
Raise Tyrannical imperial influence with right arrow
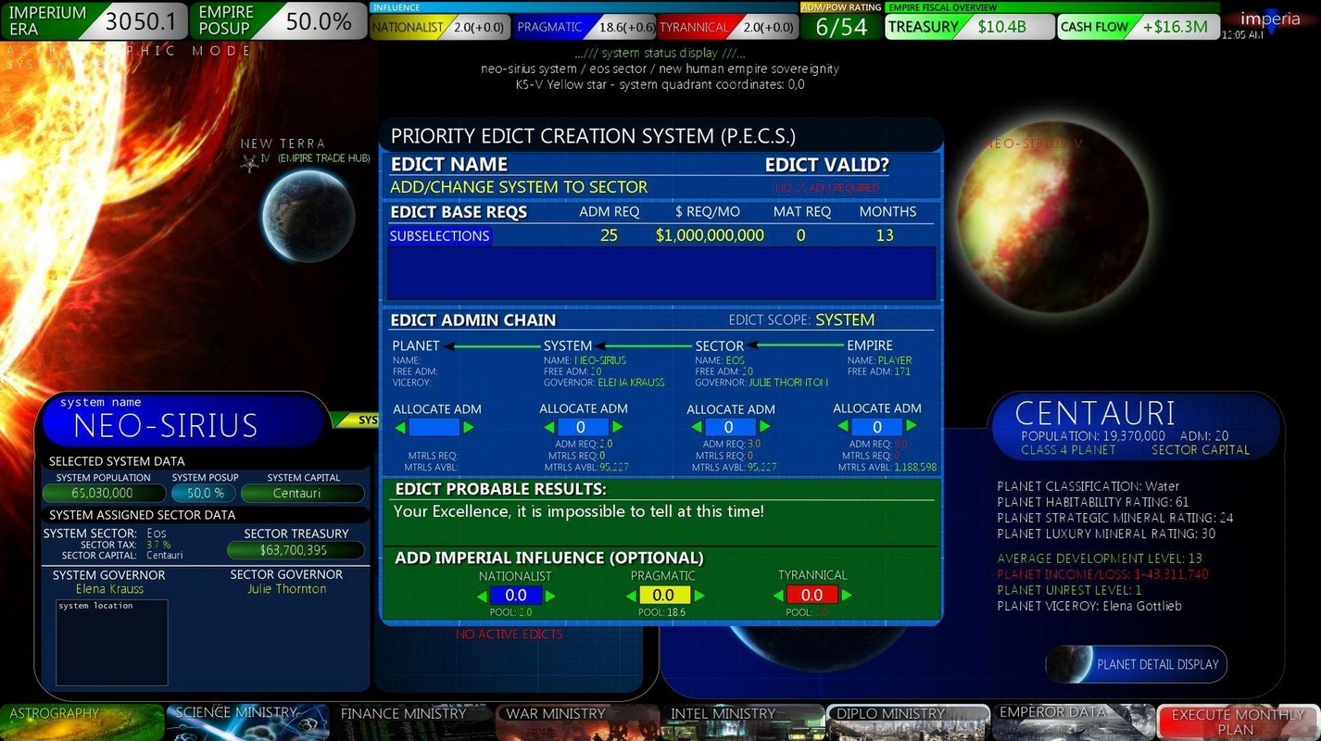(x=846, y=596)
